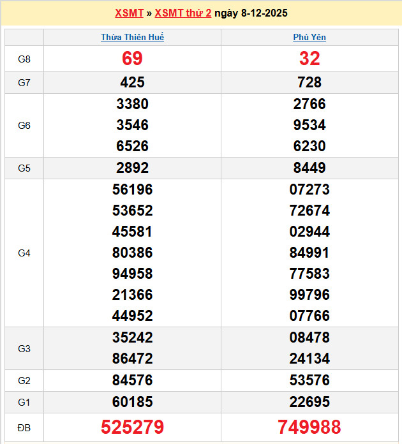Screen dimensions: 402x444
Task: Click the G8 prize row label
Action: tap(24, 59)
